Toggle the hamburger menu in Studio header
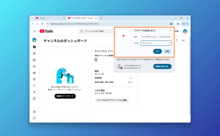Image resolution: width=220 pixels, height=136 pixels. (35, 31)
